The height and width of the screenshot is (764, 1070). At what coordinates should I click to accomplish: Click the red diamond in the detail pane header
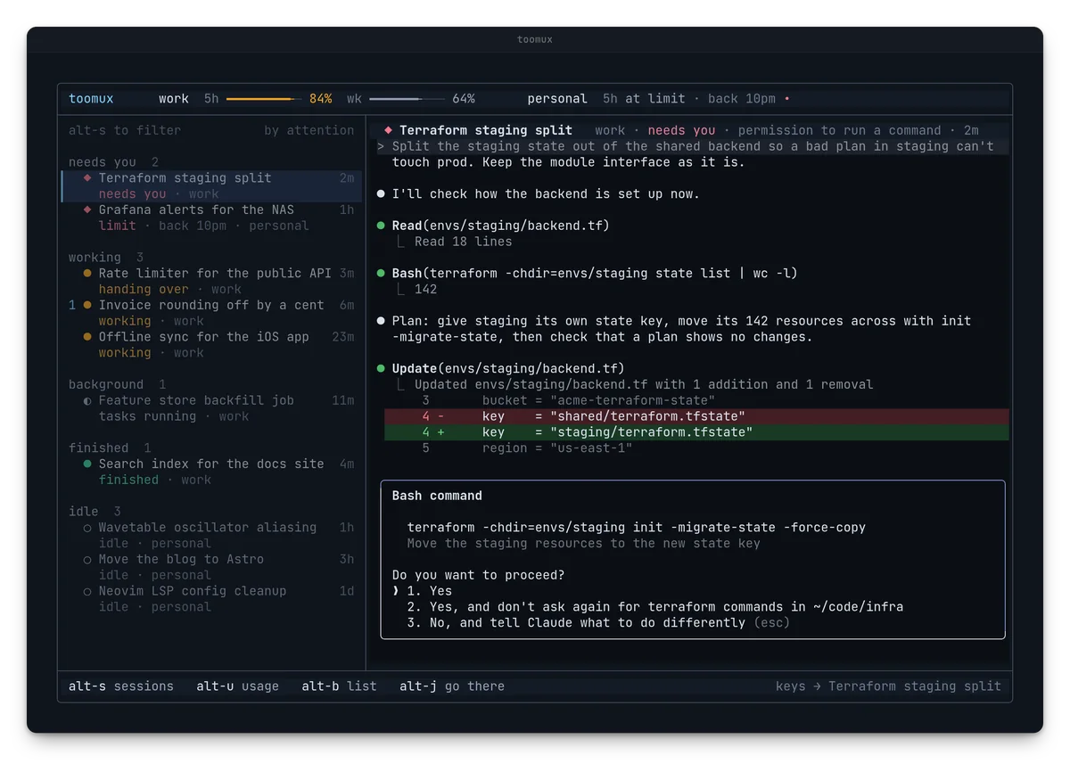click(x=388, y=130)
